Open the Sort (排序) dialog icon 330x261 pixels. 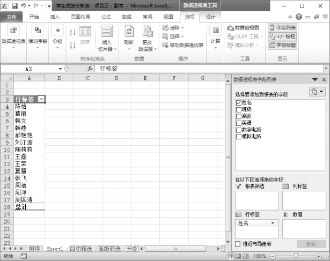[85, 35]
